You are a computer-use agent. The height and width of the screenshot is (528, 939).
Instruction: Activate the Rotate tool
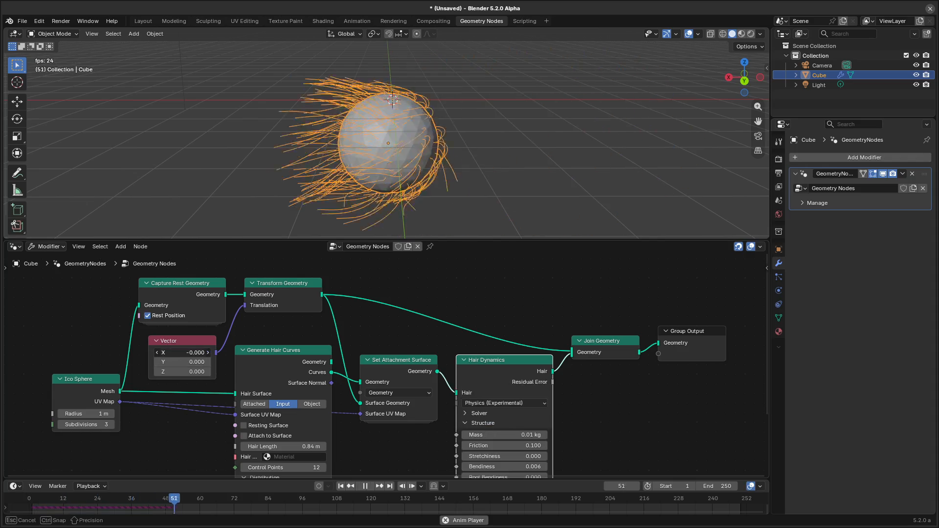coord(17,119)
